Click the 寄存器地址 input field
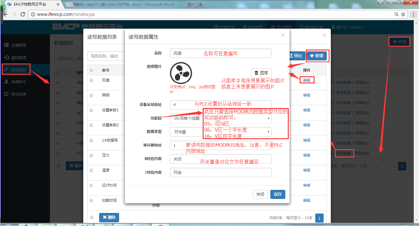This screenshot has width=420, height=226. point(220,145)
